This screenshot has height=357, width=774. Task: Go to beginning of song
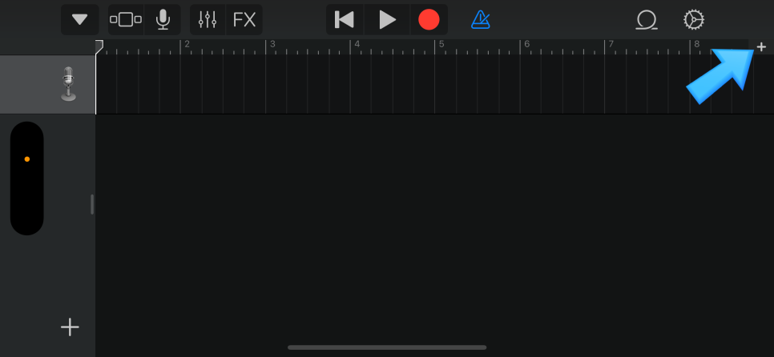(345, 20)
